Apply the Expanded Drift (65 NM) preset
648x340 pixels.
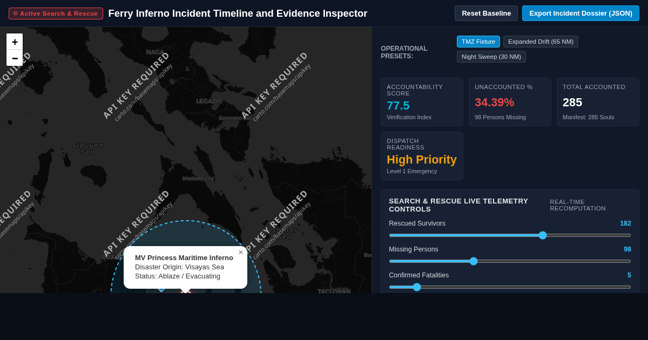pyautogui.click(x=541, y=42)
